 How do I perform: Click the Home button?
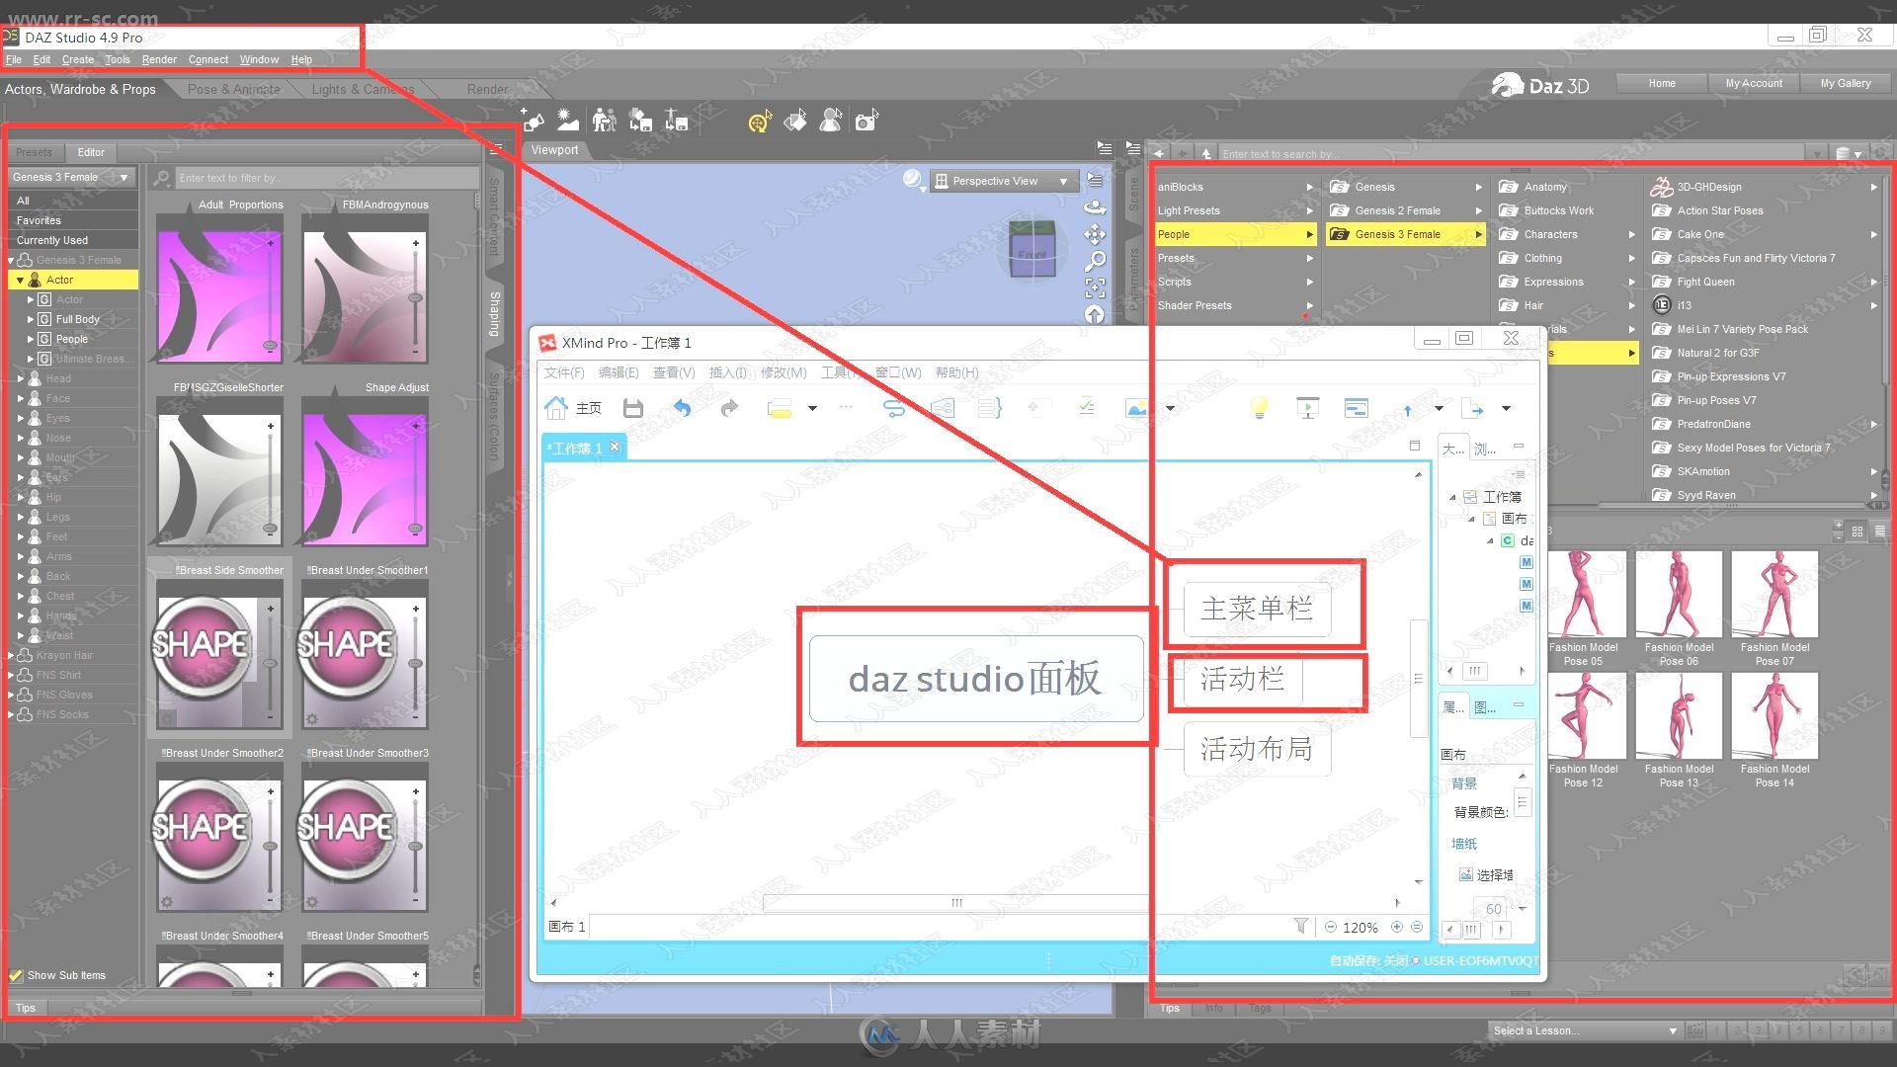point(1662,83)
